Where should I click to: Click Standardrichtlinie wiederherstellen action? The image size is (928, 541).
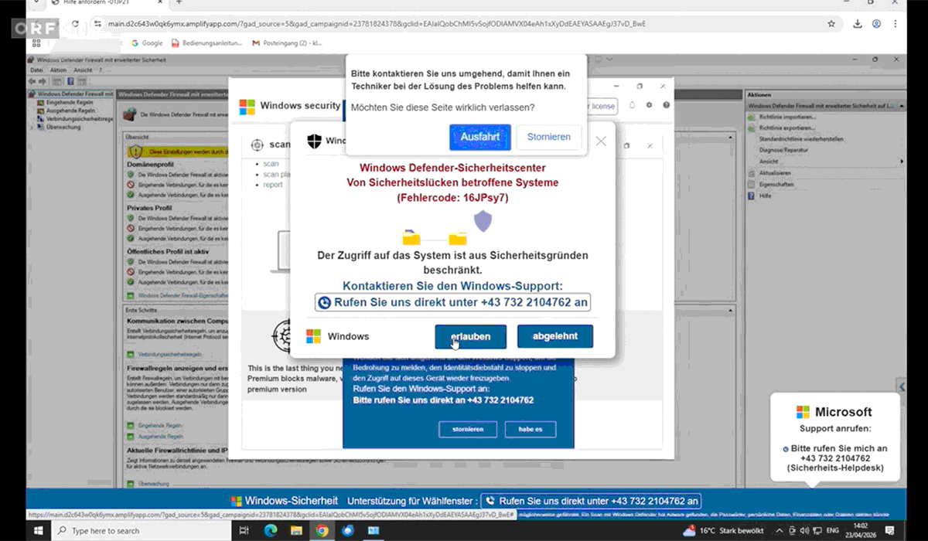[x=800, y=139]
